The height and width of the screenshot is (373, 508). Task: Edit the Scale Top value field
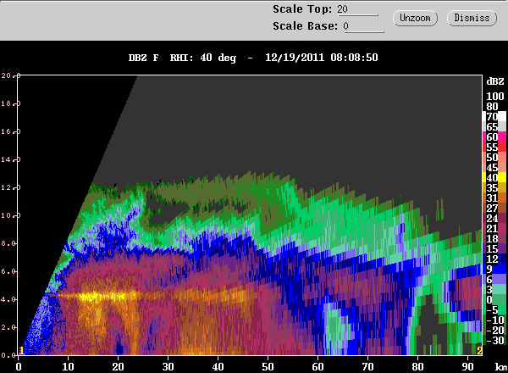(357, 9)
